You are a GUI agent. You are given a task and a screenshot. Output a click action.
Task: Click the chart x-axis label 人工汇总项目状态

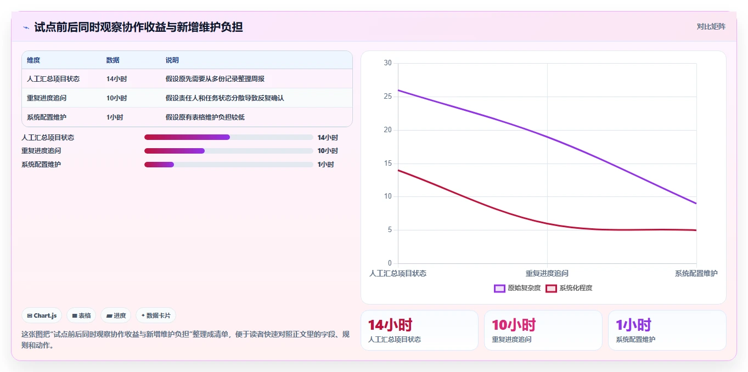pos(398,273)
